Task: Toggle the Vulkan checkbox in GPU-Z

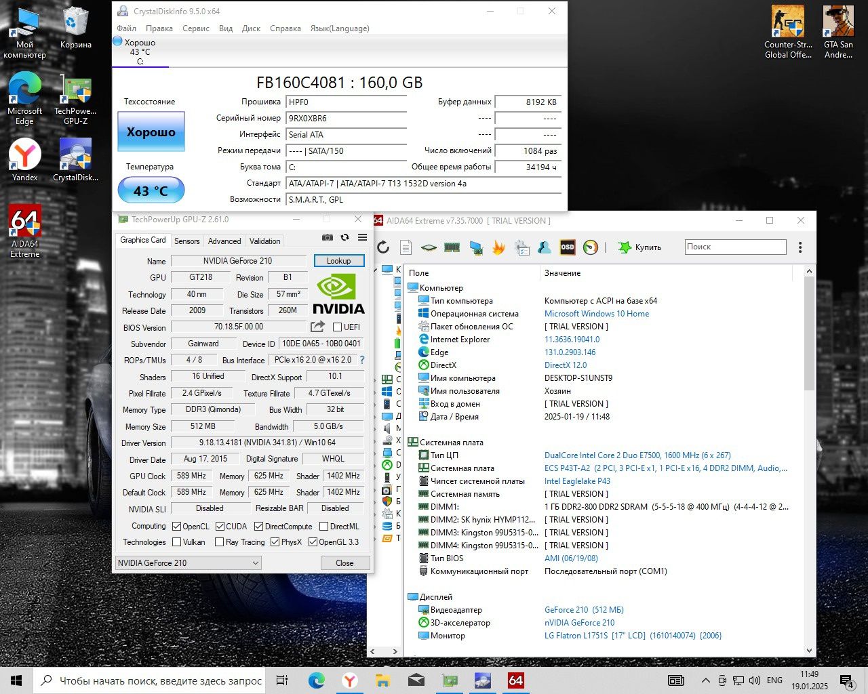Action: coord(176,542)
